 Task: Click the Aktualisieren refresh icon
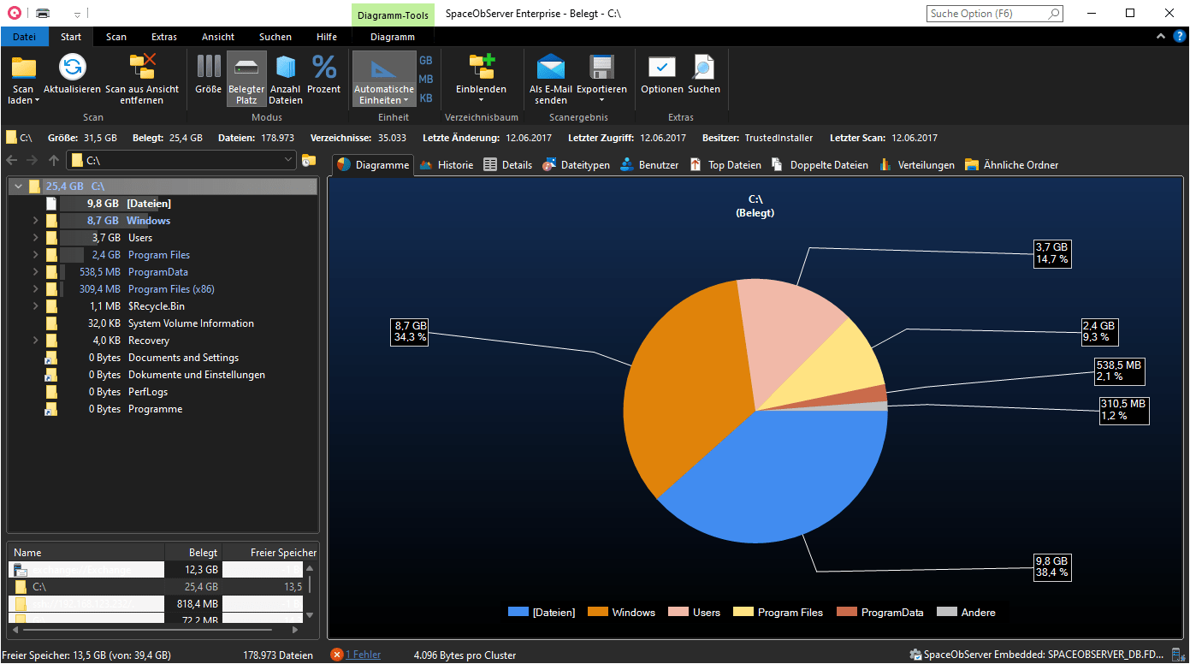72,68
